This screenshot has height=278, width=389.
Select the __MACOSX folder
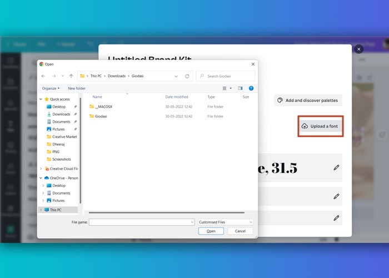point(101,107)
